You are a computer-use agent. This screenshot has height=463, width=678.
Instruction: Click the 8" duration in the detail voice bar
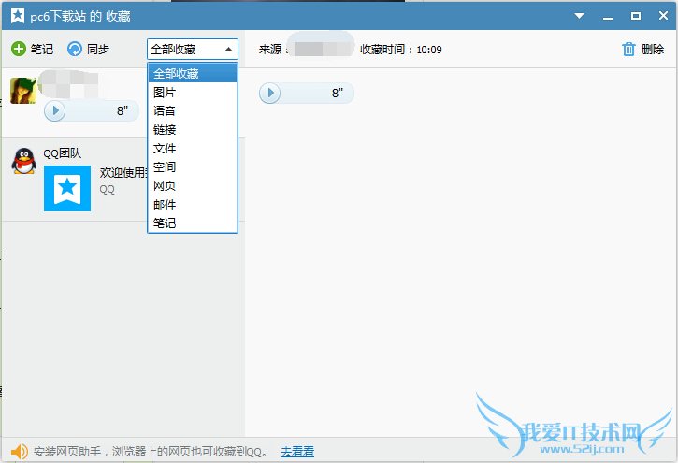tap(338, 93)
